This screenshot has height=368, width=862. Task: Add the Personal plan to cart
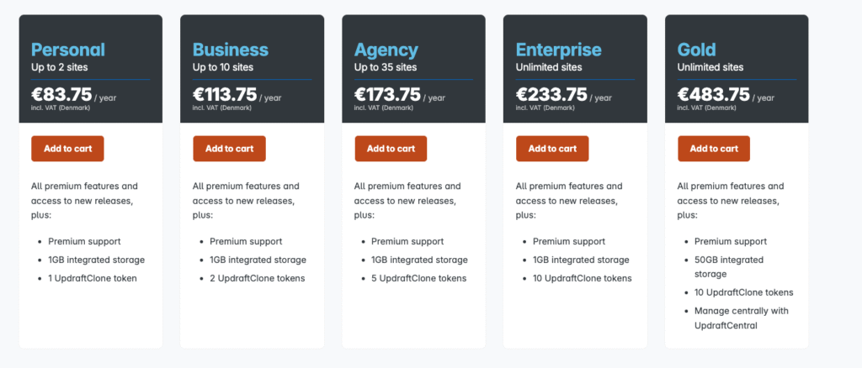click(x=67, y=149)
